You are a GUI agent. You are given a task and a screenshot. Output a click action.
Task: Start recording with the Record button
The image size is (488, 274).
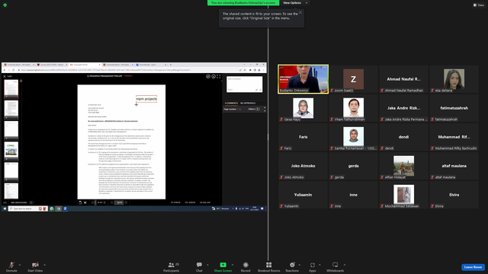pos(246,266)
